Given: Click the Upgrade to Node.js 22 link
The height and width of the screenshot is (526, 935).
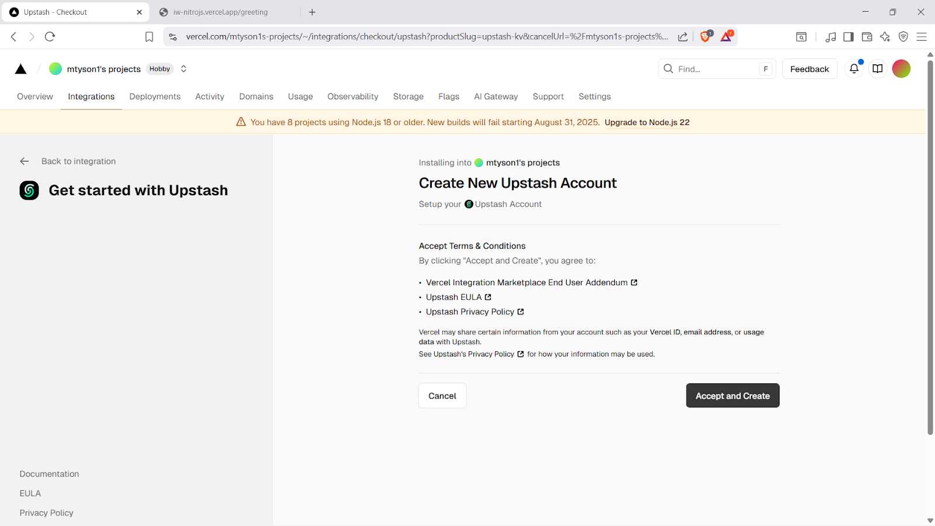Looking at the screenshot, I should coord(647,122).
